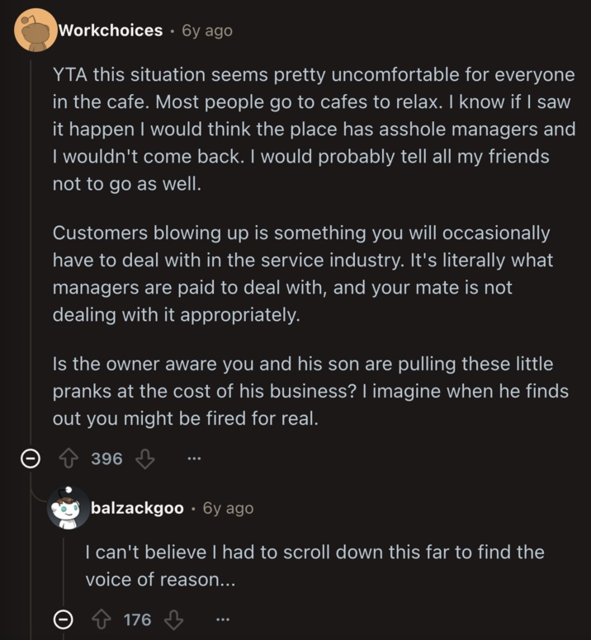Click the timestamp on balzackgoo's reply
This screenshot has width=591, height=640.
click(x=228, y=508)
